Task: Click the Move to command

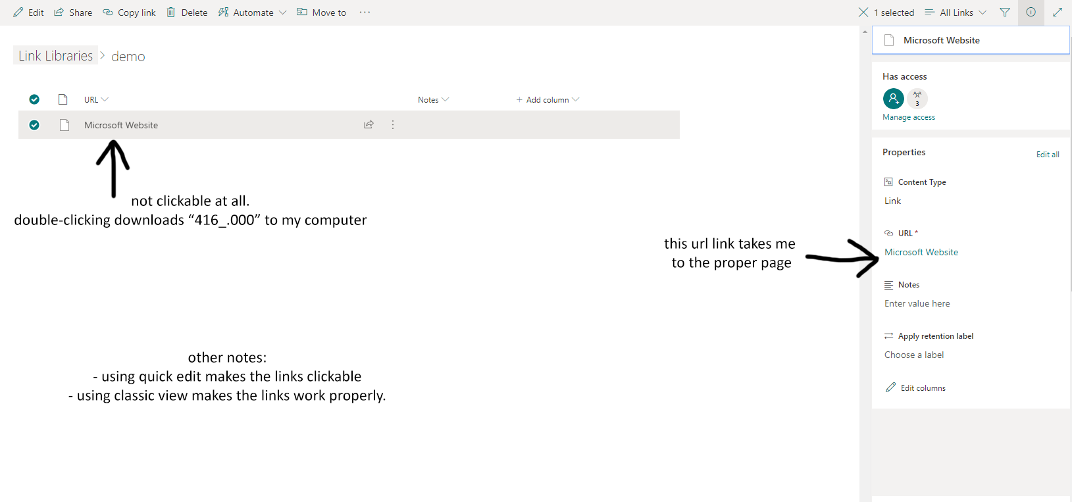Action: (x=322, y=13)
